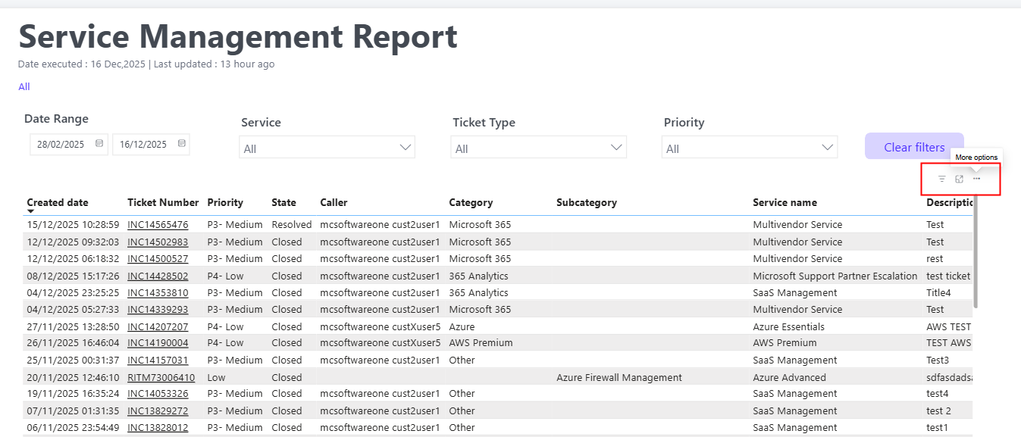Open ticket link INC14565476
Viewport: 1021px width, 437px height.
point(158,225)
